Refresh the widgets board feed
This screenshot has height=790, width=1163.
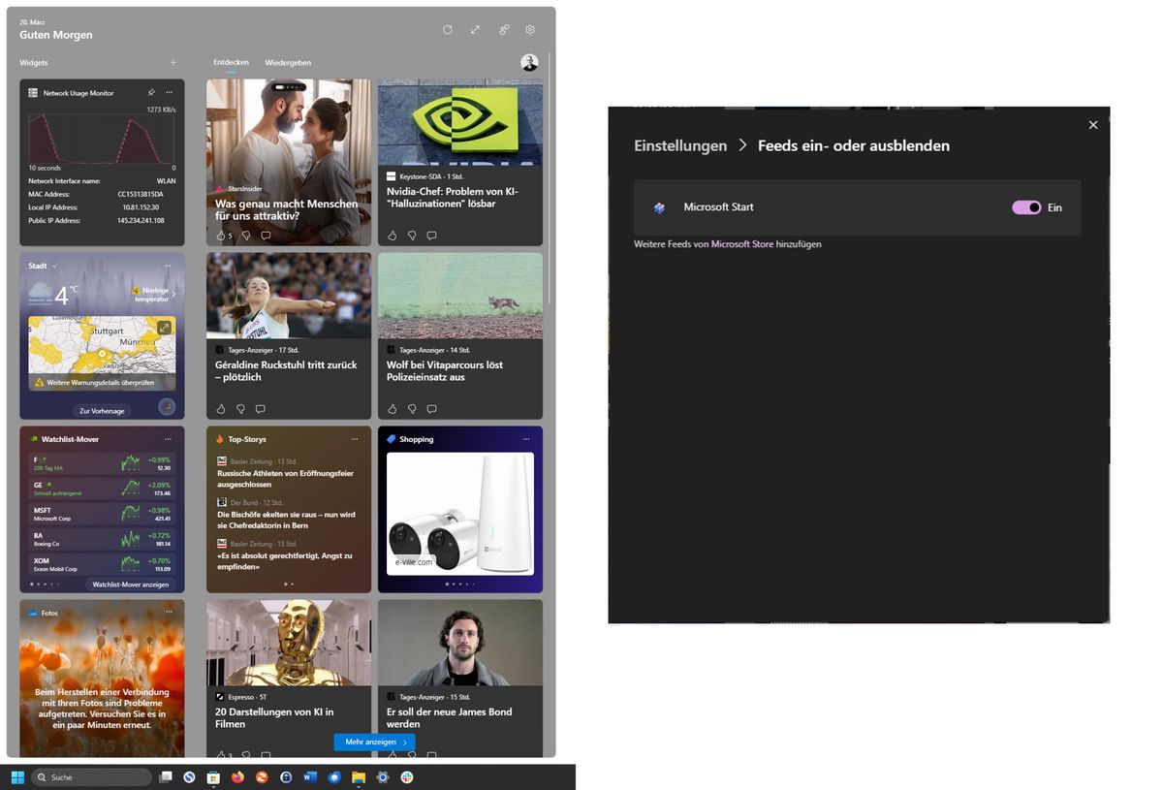coord(447,30)
